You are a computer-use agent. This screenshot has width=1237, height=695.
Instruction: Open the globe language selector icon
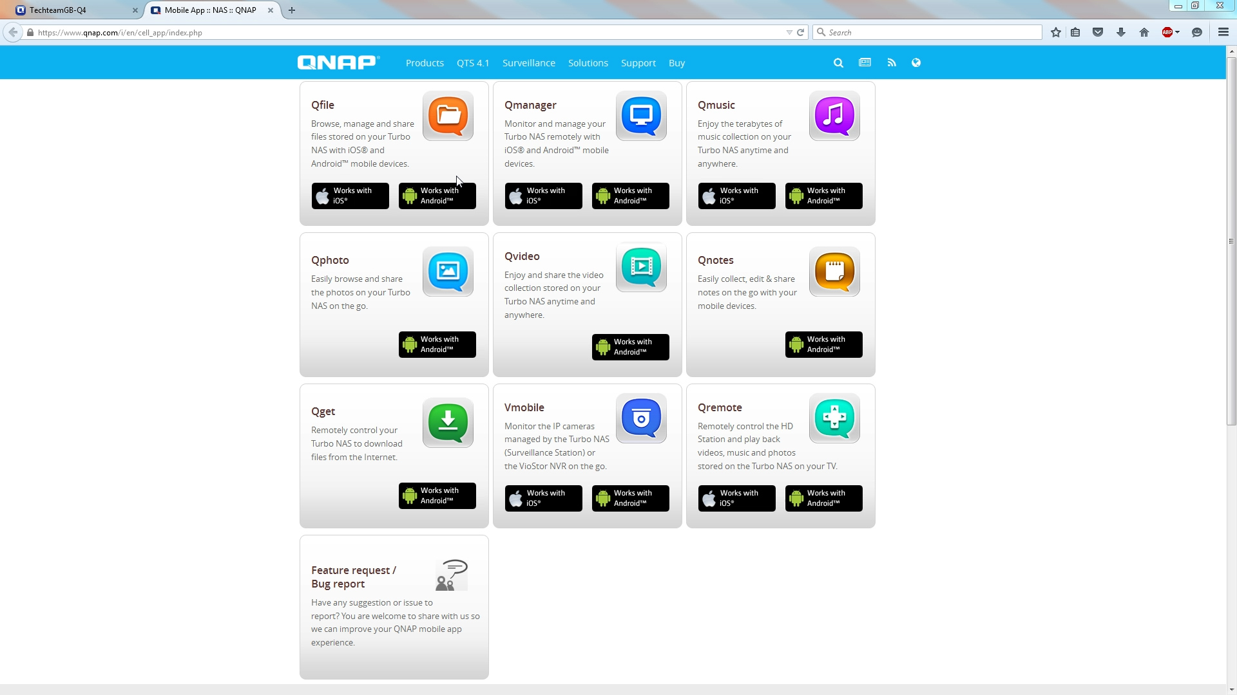[916, 63]
